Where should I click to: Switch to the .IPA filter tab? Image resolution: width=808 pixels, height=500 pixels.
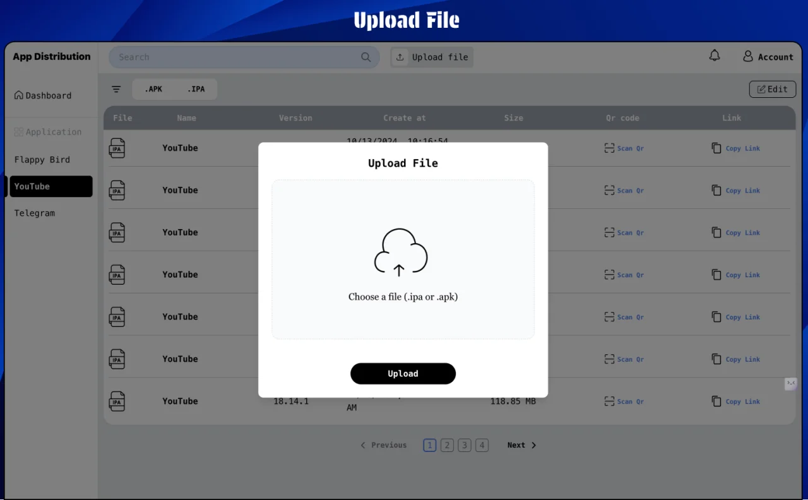[196, 89]
